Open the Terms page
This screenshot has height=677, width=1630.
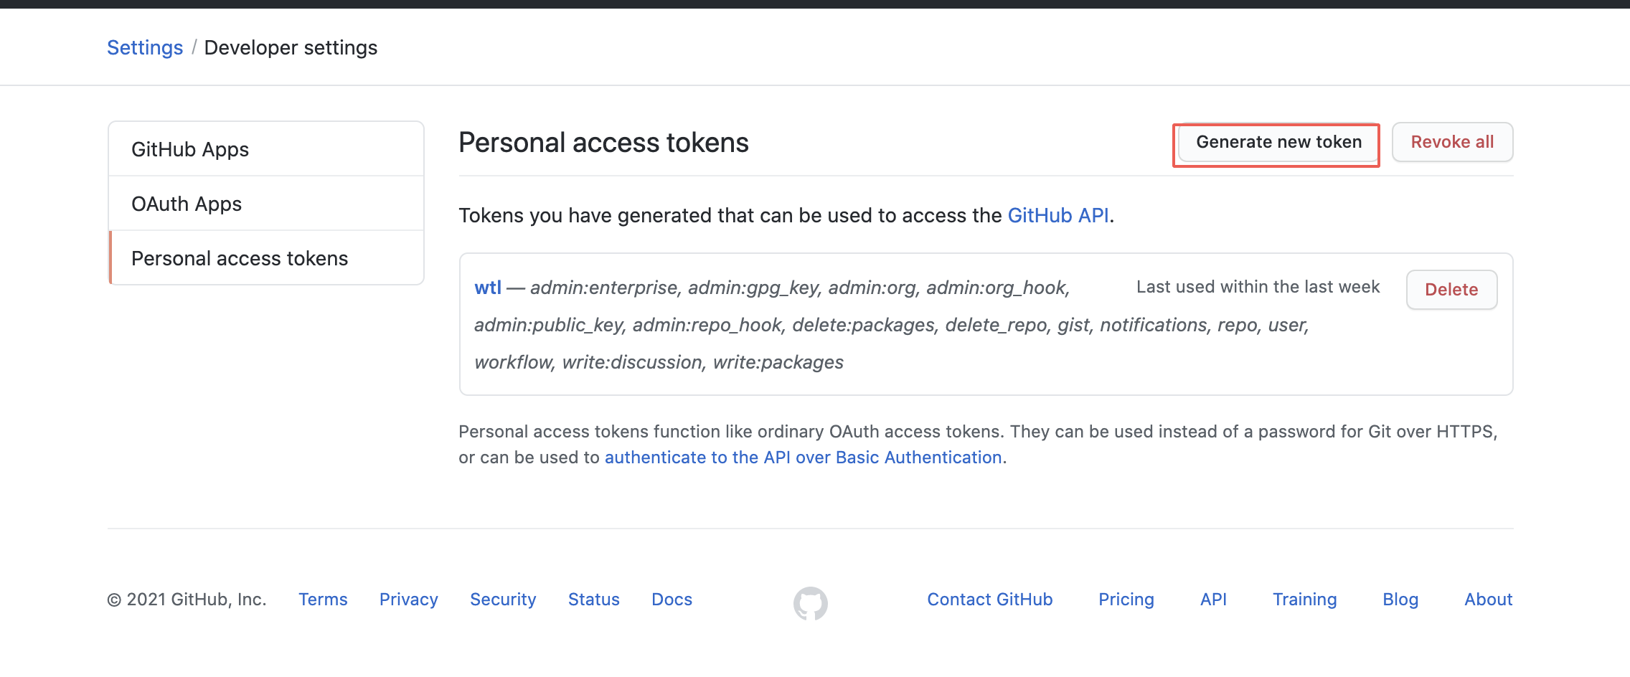[323, 600]
